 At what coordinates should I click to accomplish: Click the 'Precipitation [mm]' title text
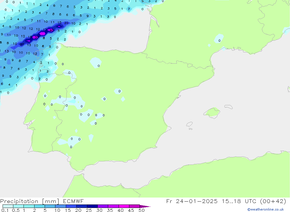click(30, 201)
